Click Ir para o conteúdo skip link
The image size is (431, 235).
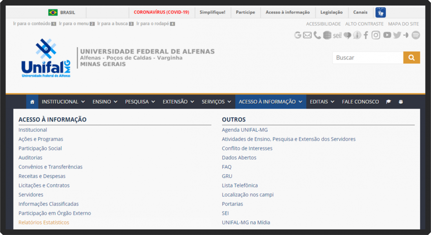[34, 23]
